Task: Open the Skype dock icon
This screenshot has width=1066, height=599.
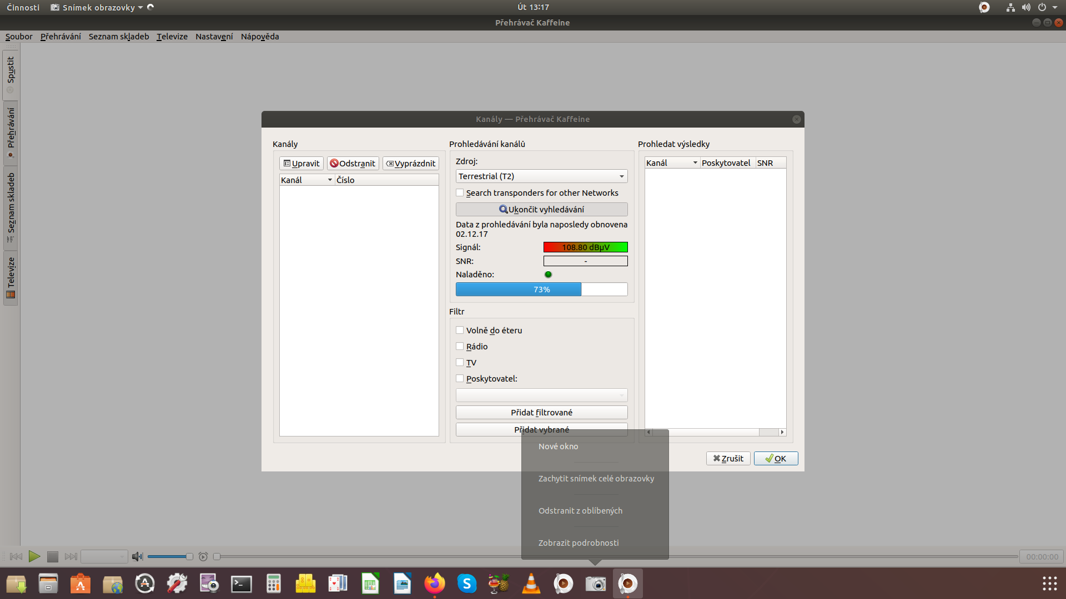Action: [x=466, y=583]
